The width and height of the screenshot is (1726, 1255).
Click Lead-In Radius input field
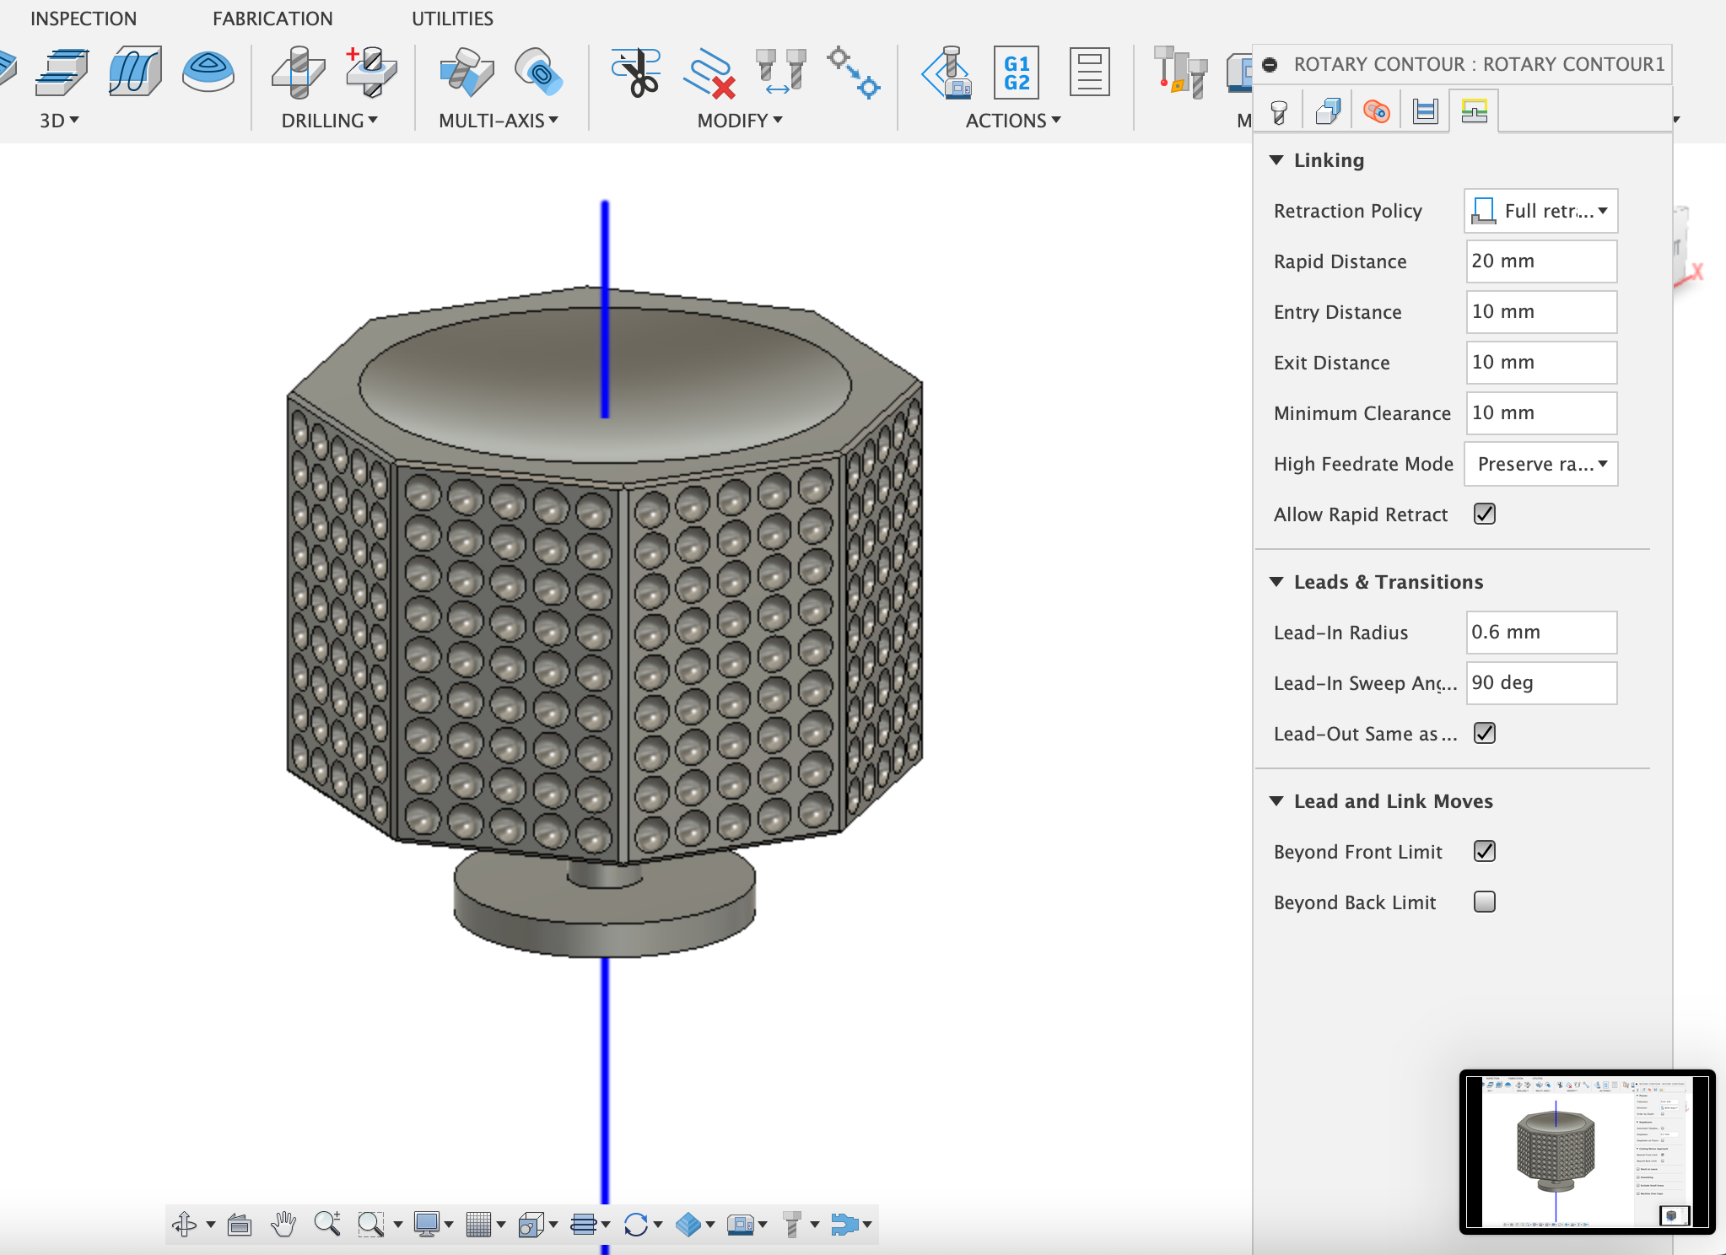1541,633
